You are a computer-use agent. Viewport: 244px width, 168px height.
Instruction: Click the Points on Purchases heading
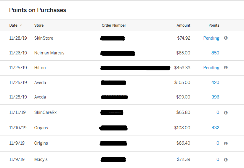pyautogui.click(x=38, y=10)
